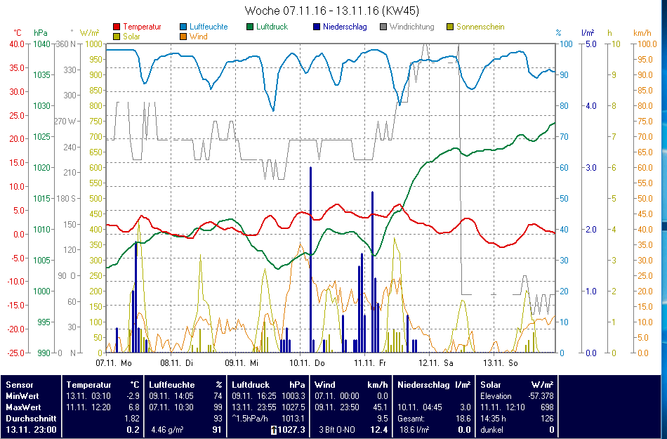The height and width of the screenshot is (439, 667).
Task: Click the olive Sonnenschein legend swatch
Action: pos(451,27)
